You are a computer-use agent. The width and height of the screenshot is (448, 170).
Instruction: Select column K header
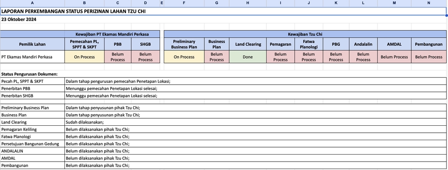click(x=336, y=3)
